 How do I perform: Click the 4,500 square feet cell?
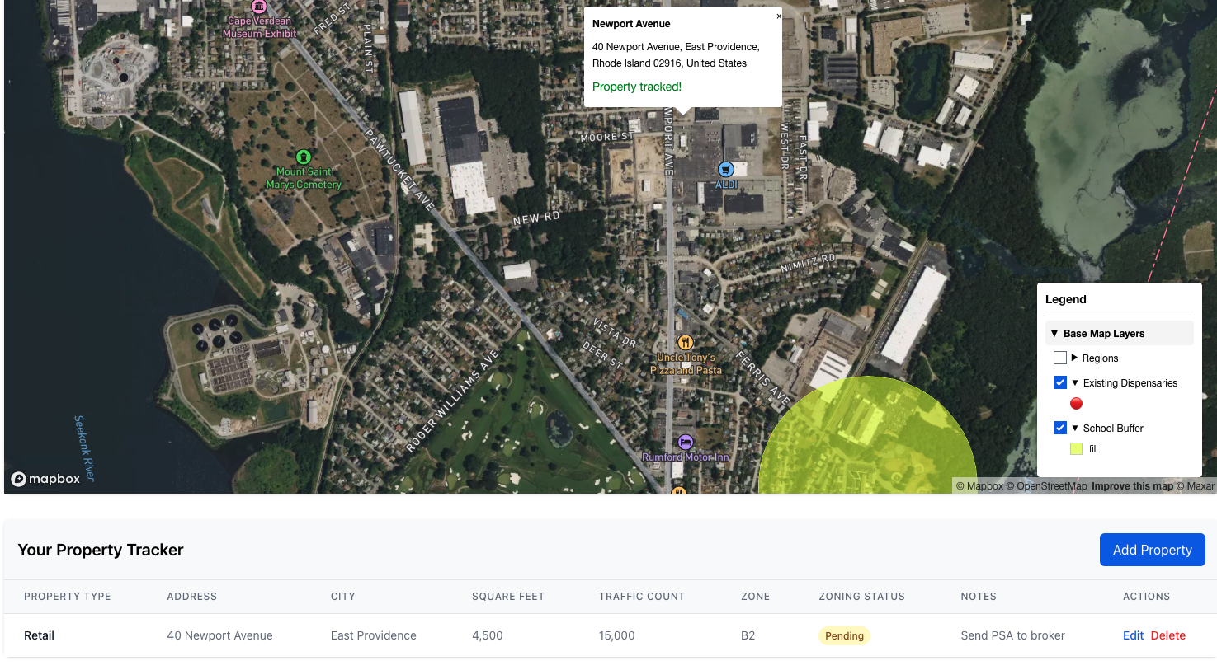[488, 635]
